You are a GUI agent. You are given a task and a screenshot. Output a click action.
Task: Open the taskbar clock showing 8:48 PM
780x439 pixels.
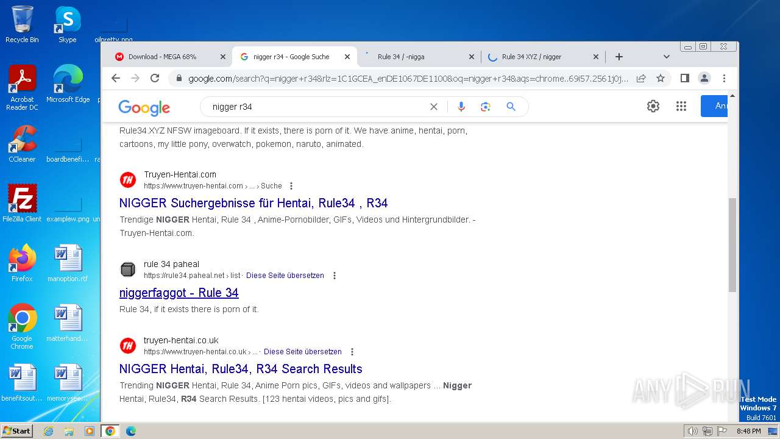pyautogui.click(x=748, y=431)
